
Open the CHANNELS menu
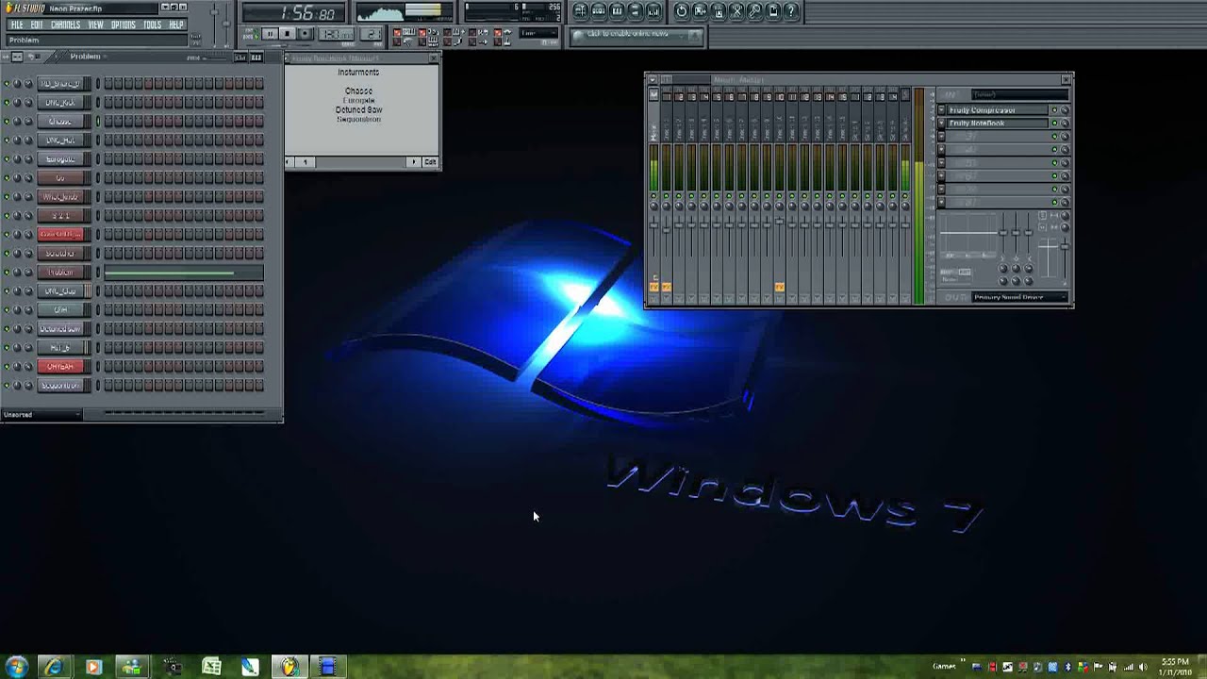point(65,25)
